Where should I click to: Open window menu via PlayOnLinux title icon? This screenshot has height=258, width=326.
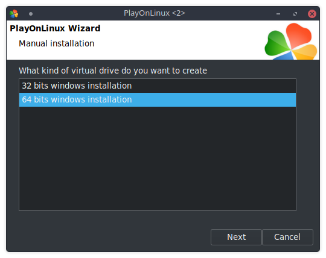point(14,14)
